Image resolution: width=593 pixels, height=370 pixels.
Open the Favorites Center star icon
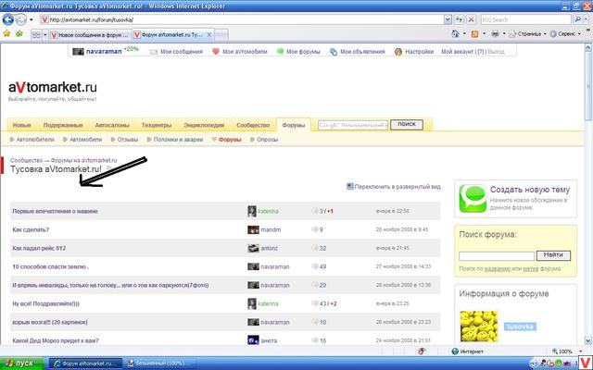pyautogui.click(x=6, y=34)
